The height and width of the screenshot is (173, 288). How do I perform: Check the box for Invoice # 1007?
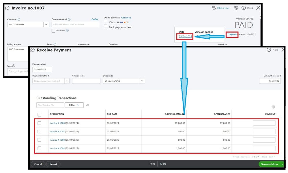tap(39, 131)
